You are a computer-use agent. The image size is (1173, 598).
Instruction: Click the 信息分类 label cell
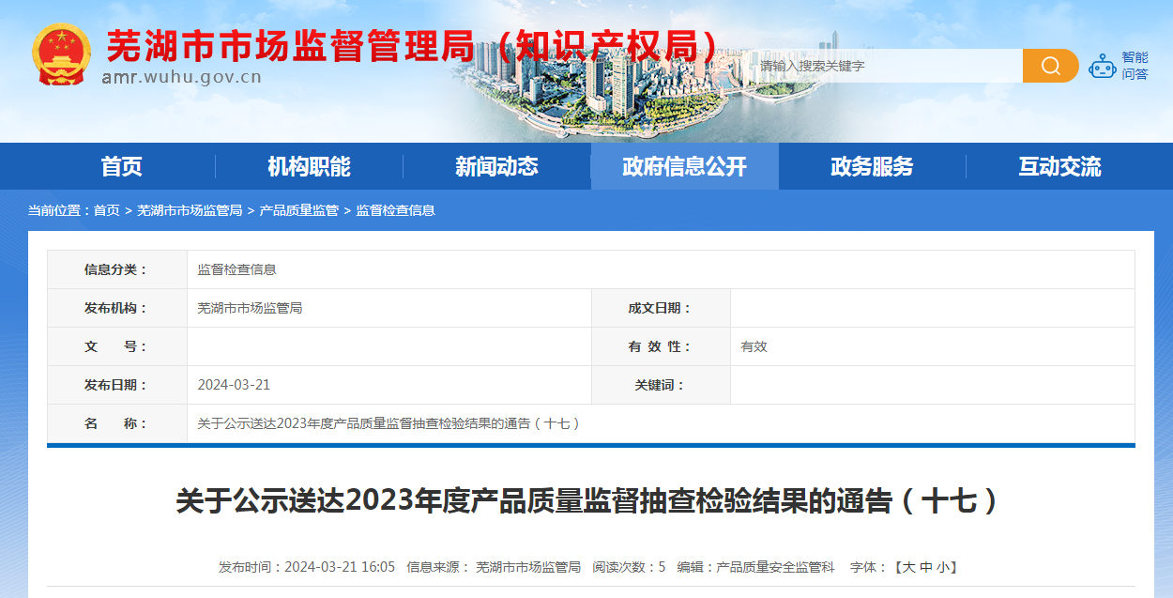pos(117,269)
